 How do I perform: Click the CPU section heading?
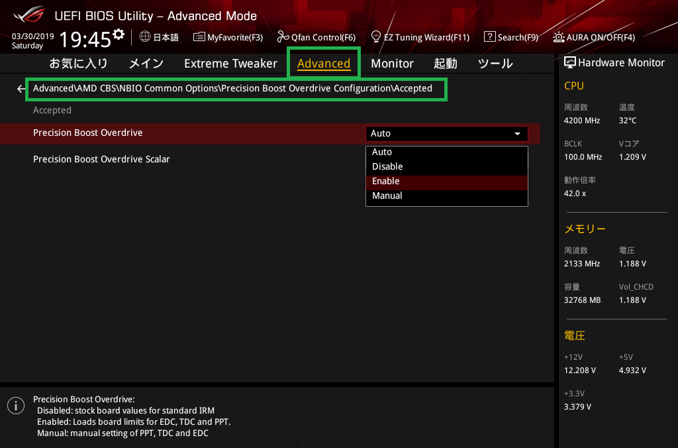tap(574, 85)
